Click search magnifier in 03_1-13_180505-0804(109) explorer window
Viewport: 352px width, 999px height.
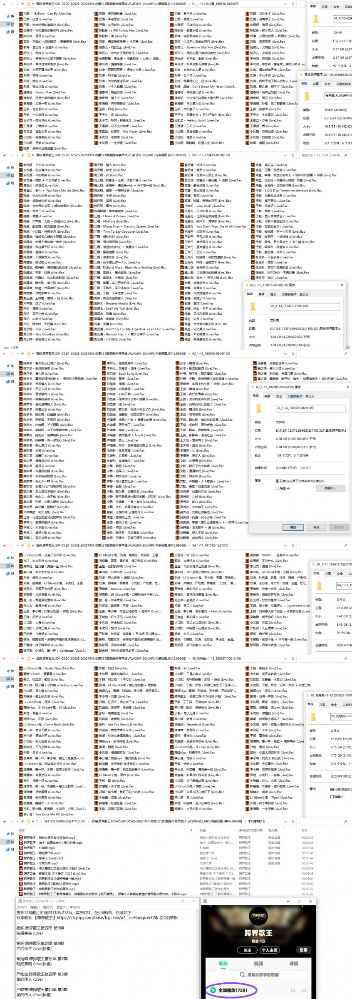coord(345,353)
